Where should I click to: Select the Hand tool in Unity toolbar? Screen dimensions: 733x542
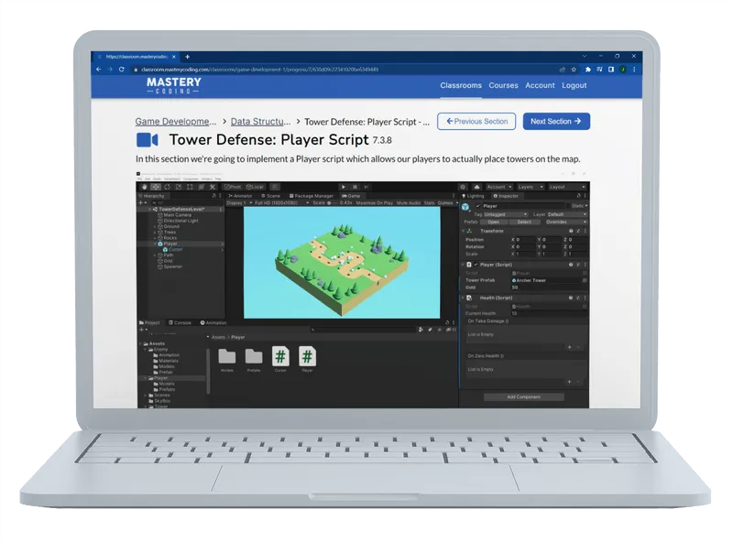[x=144, y=187]
